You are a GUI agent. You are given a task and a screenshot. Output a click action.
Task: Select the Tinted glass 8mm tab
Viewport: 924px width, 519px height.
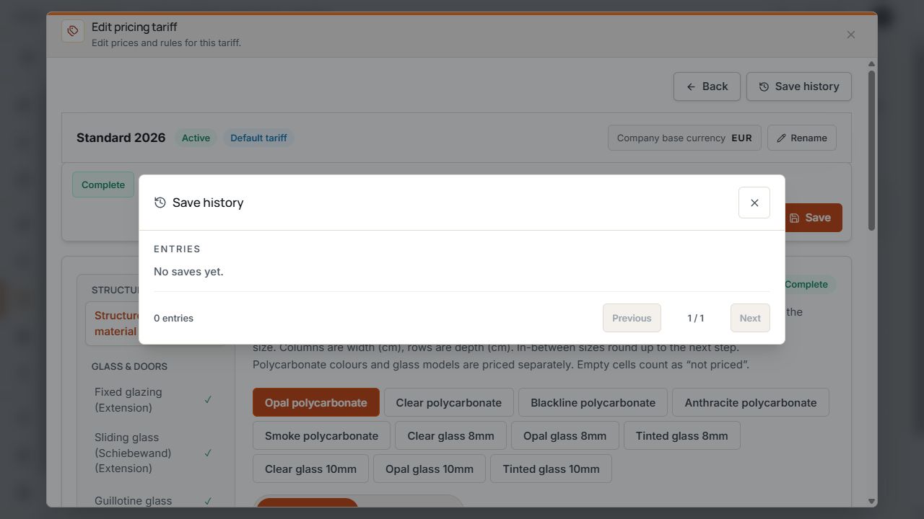coord(681,435)
